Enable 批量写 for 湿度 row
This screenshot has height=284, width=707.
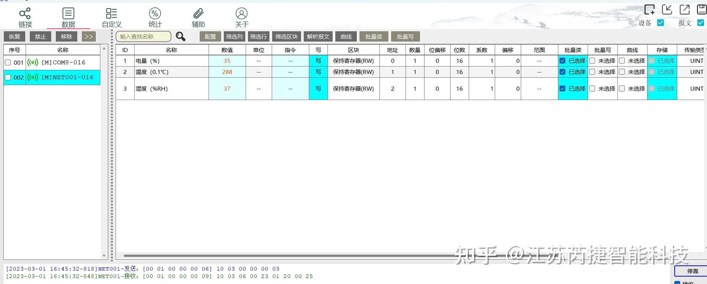(x=592, y=88)
